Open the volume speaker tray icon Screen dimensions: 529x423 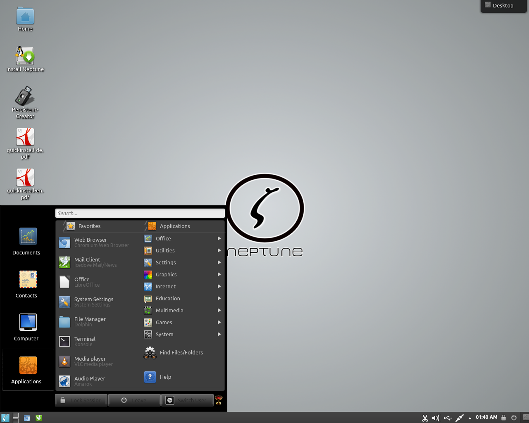[x=436, y=418]
